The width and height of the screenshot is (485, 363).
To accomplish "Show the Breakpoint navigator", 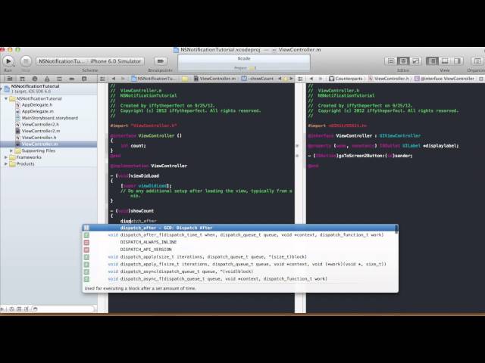I will click(x=72, y=79).
